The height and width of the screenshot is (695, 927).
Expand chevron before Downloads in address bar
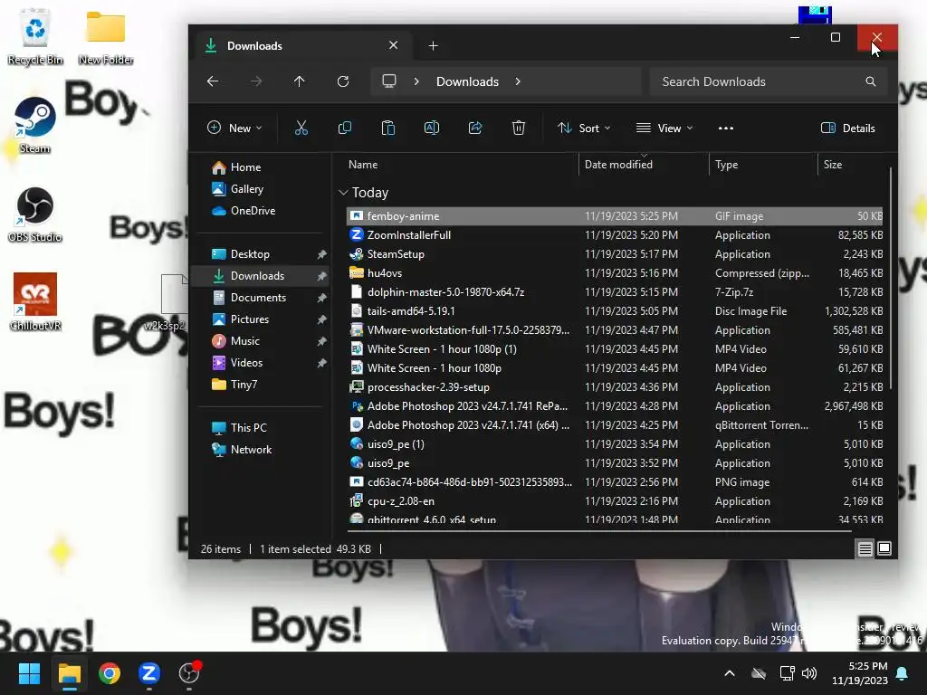416,81
